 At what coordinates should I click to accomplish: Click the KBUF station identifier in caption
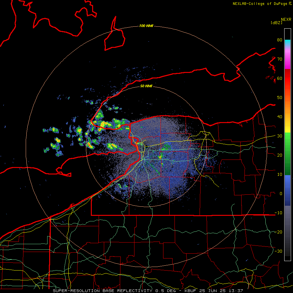pos(191,291)
